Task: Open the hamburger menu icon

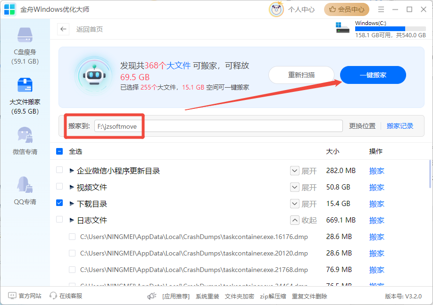Action: [x=381, y=9]
